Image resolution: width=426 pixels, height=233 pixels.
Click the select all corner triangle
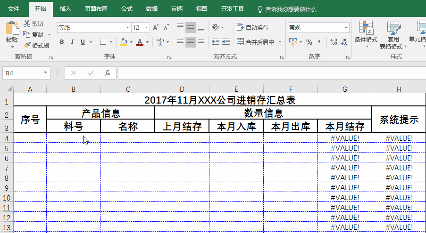pos(8,89)
